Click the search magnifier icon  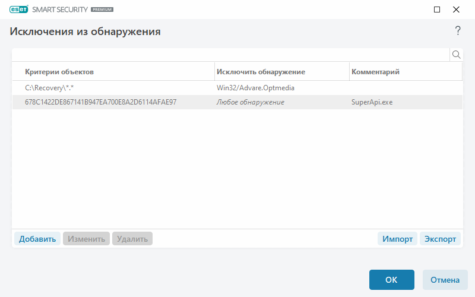456,55
